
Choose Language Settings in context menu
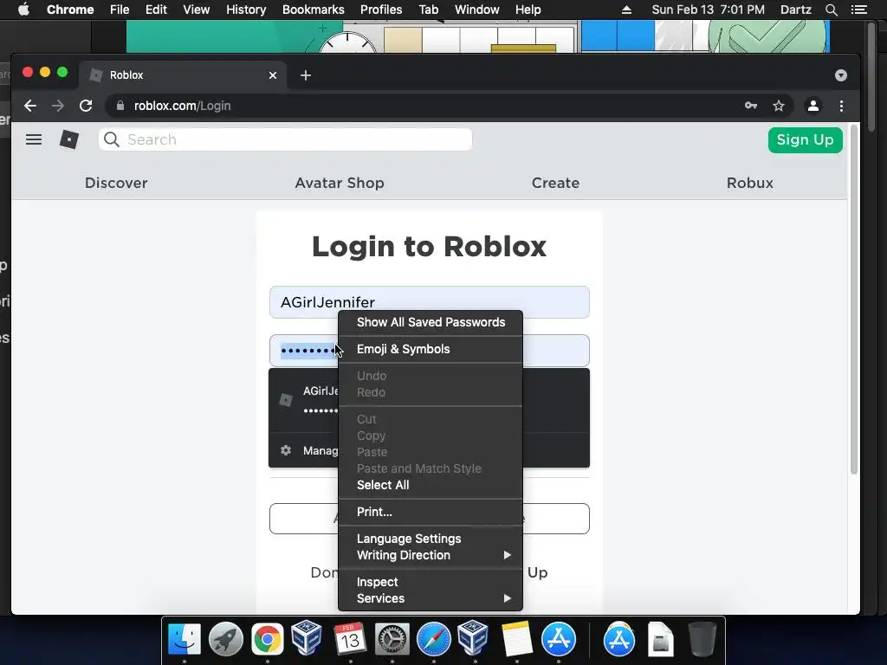coord(431,539)
